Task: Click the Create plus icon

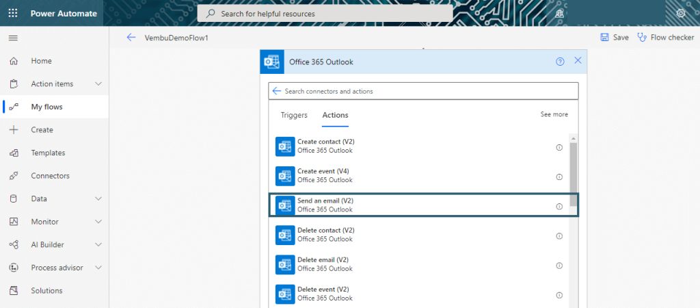Action: [14, 129]
